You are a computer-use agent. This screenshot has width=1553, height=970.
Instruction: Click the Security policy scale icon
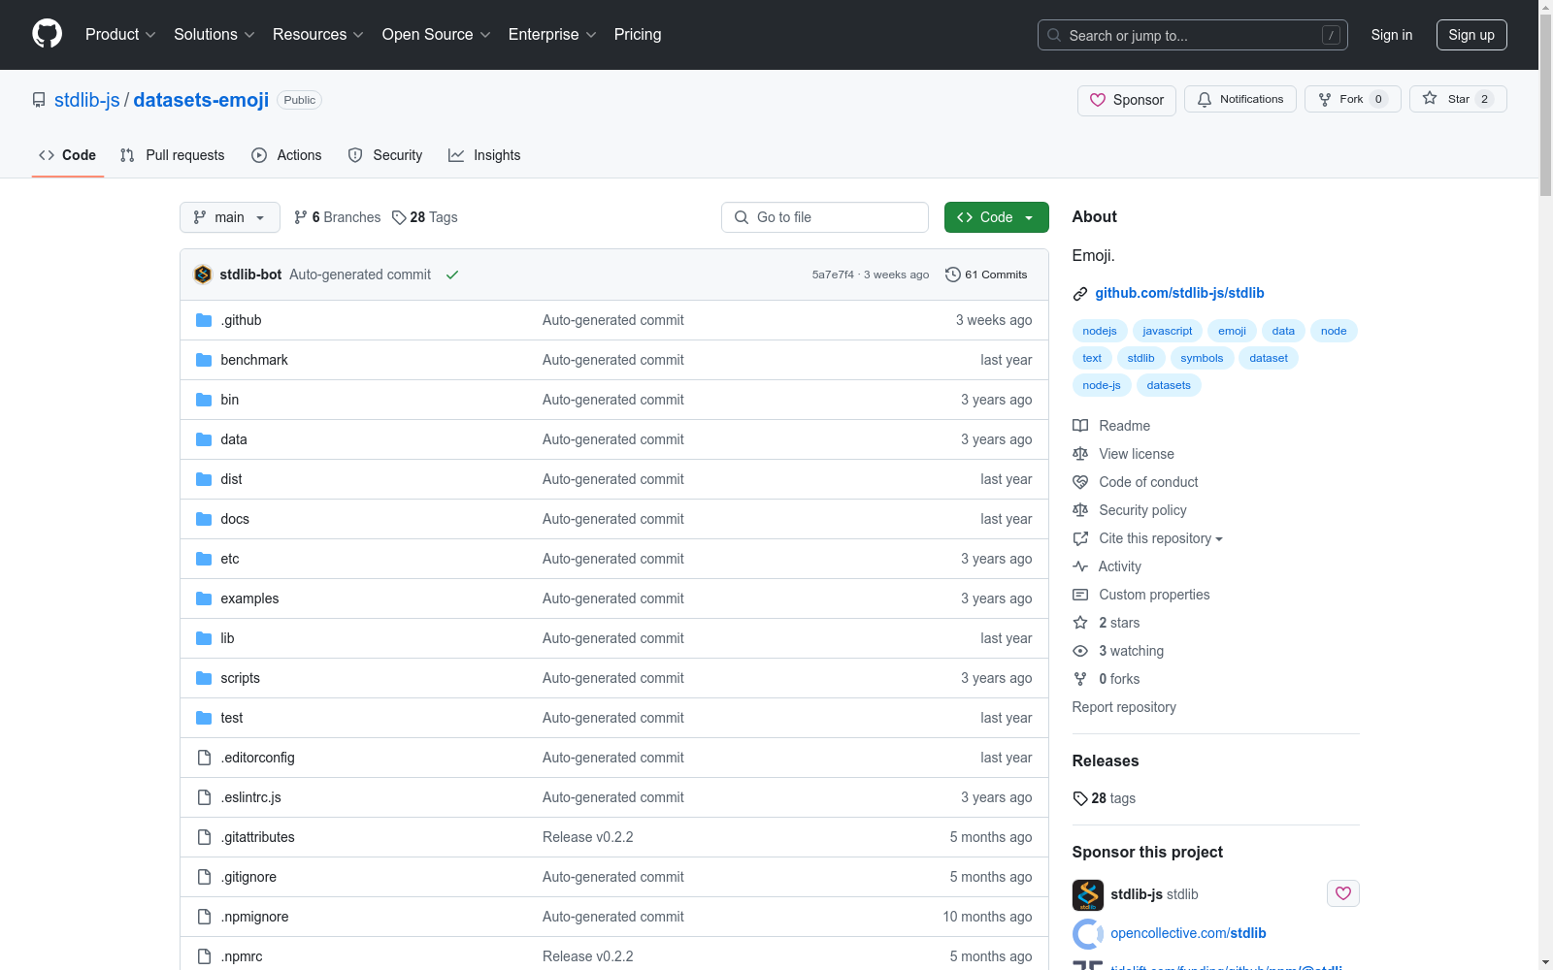1080,510
